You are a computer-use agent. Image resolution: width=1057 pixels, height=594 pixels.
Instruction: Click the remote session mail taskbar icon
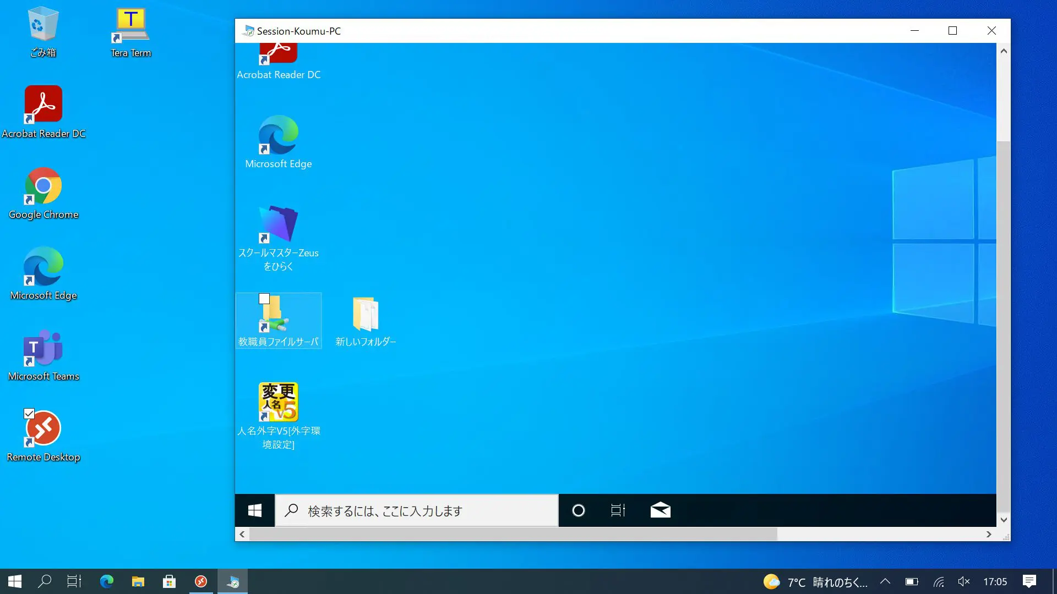coord(660,510)
